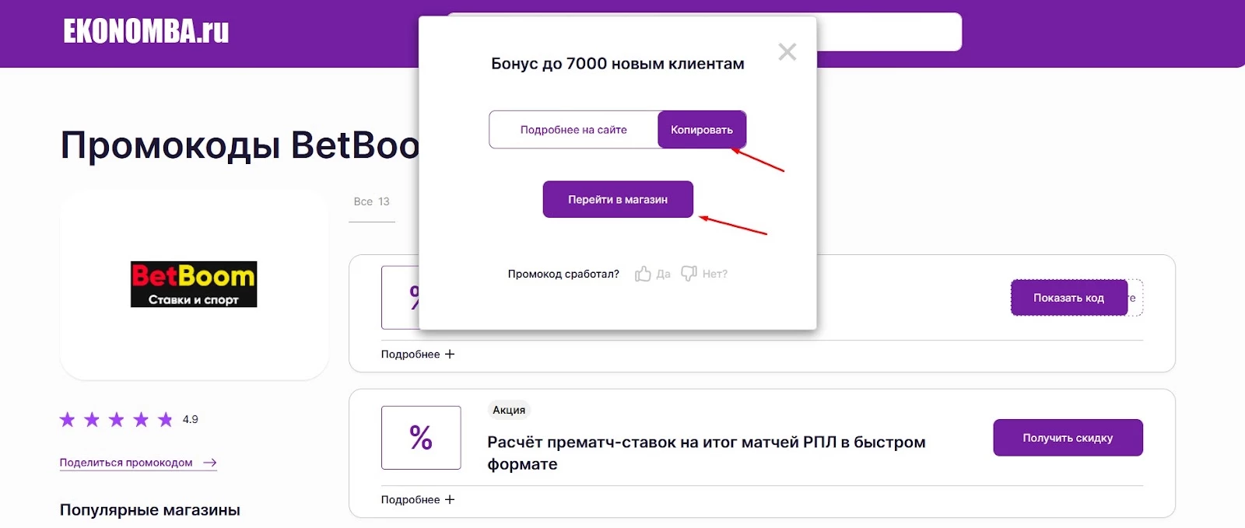Click the 'Промокод сработал?' text

(x=563, y=274)
